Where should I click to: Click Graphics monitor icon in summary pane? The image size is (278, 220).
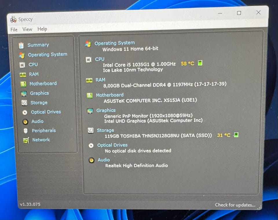click(90, 111)
